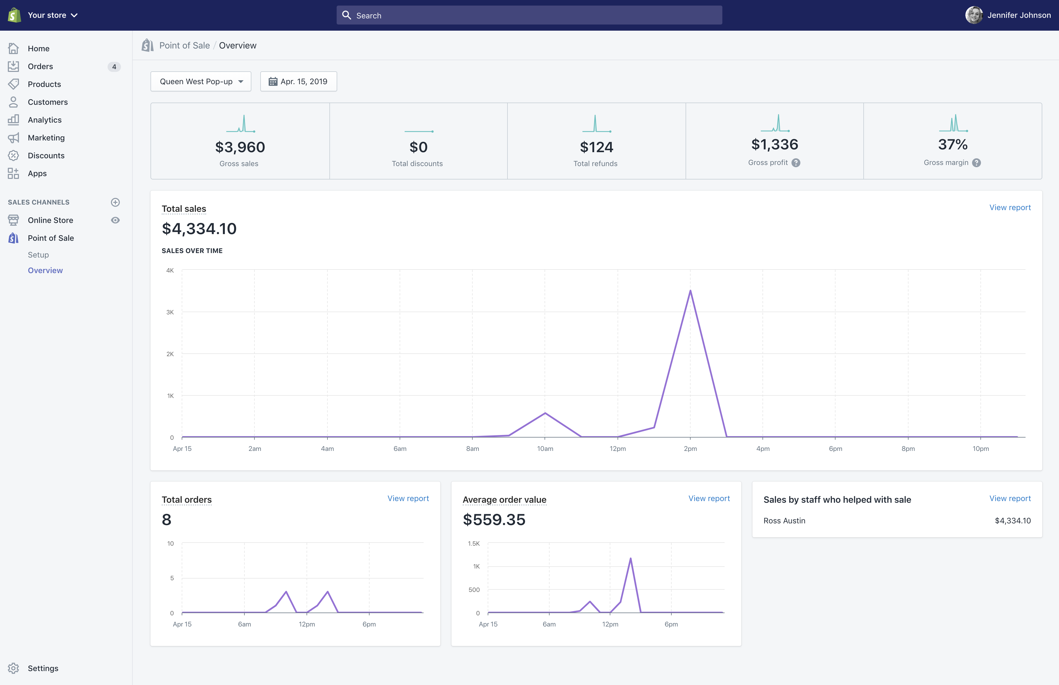Open View report for Total sales

pos(1010,208)
